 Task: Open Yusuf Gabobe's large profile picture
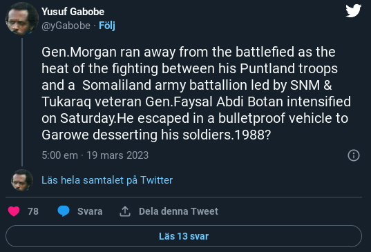click(22, 19)
